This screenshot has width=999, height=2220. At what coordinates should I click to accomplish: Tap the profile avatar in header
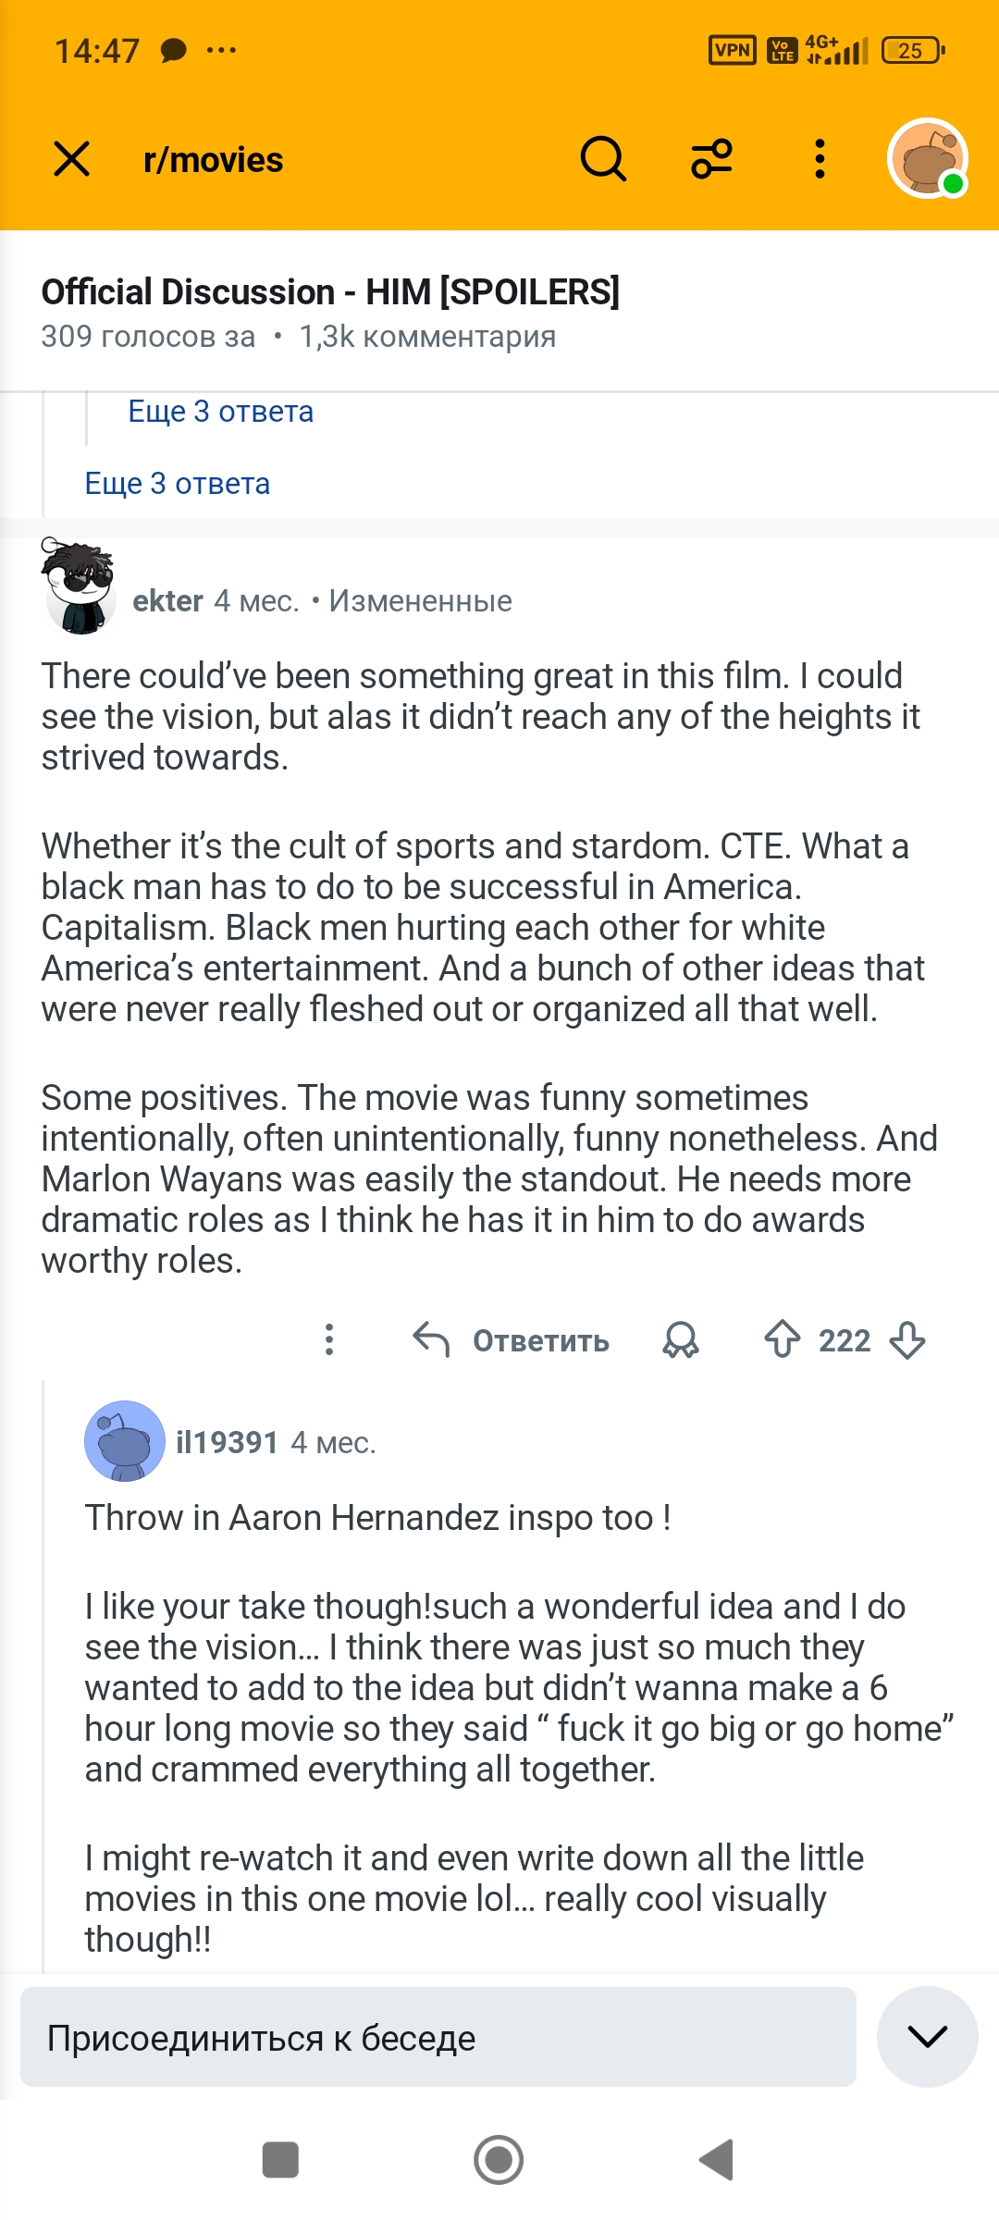tap(927, 159)
